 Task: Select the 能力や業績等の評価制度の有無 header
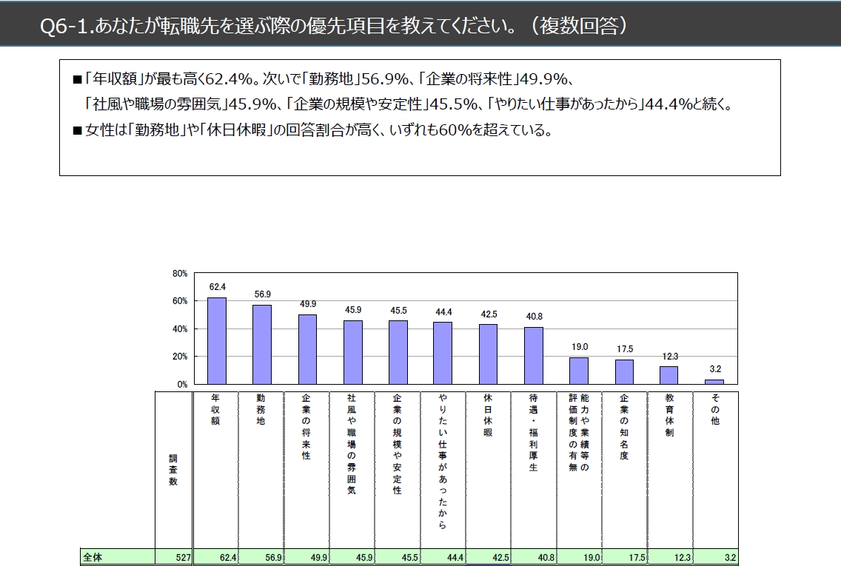click(x=579, y=470)
